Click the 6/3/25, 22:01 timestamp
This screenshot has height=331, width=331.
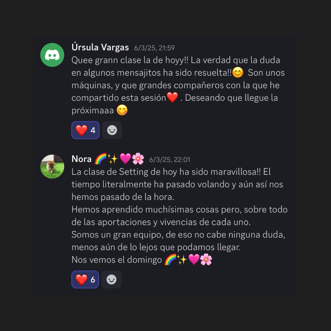click(x=169, y=160)
